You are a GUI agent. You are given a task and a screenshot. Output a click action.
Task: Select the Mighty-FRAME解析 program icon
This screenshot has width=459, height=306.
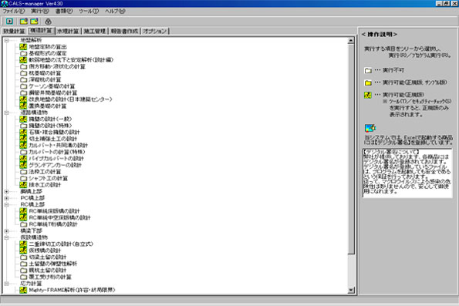pyautogui.click(x=23, y=290)
